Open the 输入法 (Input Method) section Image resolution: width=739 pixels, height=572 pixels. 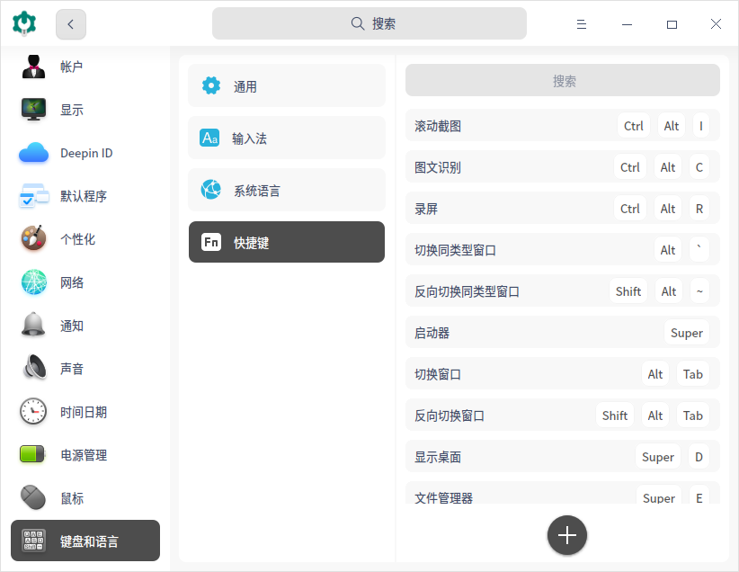click(286, 138)
